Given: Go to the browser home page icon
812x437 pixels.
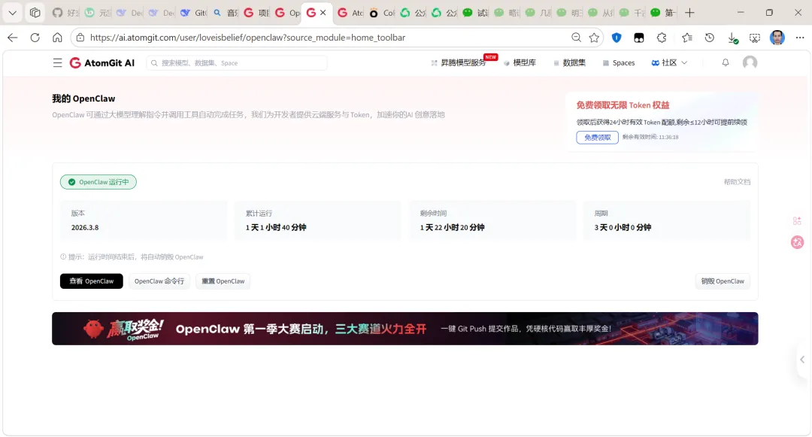Looking at the screenshot, I should point(57,38).
